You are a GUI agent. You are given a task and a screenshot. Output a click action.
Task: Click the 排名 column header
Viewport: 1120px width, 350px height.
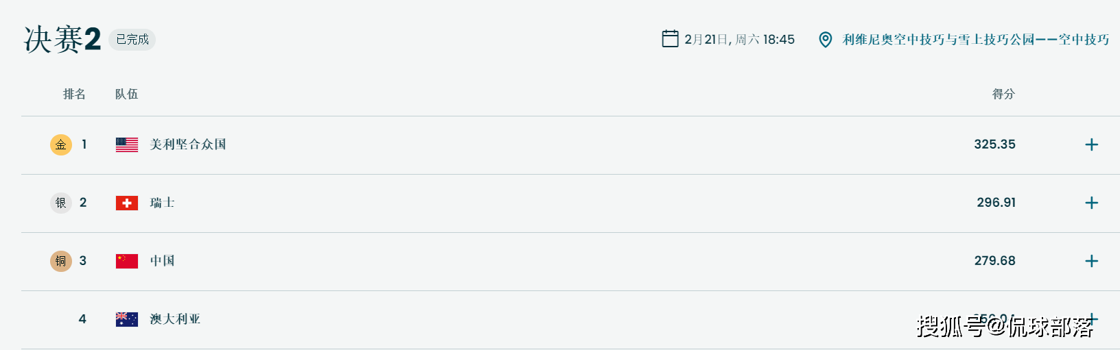[x=74, y=94]
